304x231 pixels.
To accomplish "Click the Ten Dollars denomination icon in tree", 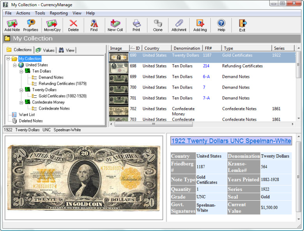I will point(28,71).
